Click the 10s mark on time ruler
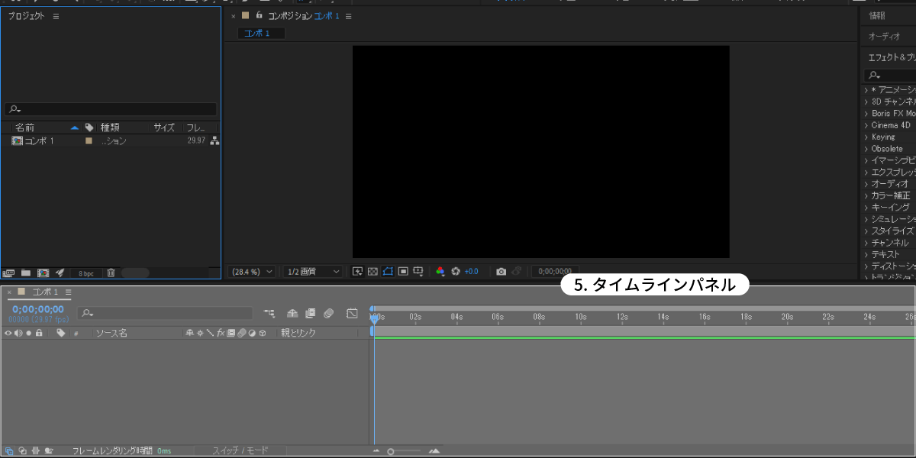 (x=580, y=316)
